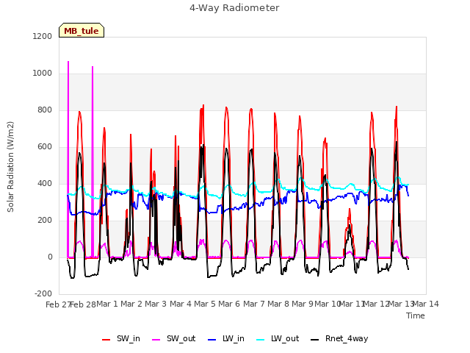Image resolution: width=470 pixels, height=353 pixels.
Task: Click the red SW_in legend swatch
Action: coord(106,340)
